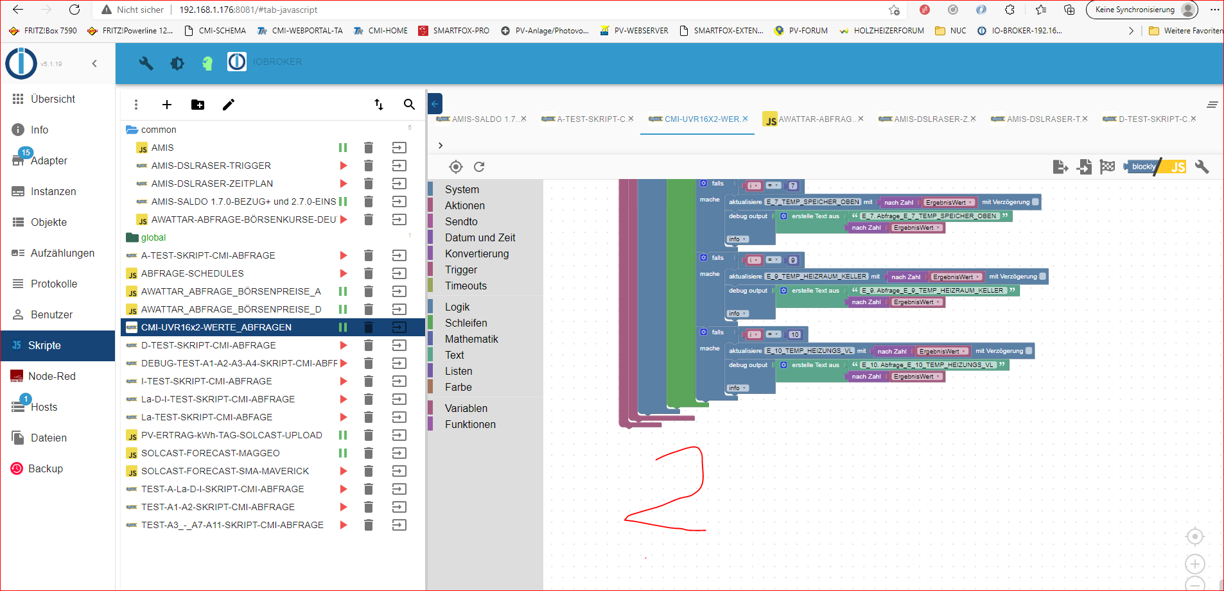Pause the PV-ERTRAG-kWh-TAG-SOLCAST-UPLOAD script
The image size is (1224, 591).
(x=343, y=435)
